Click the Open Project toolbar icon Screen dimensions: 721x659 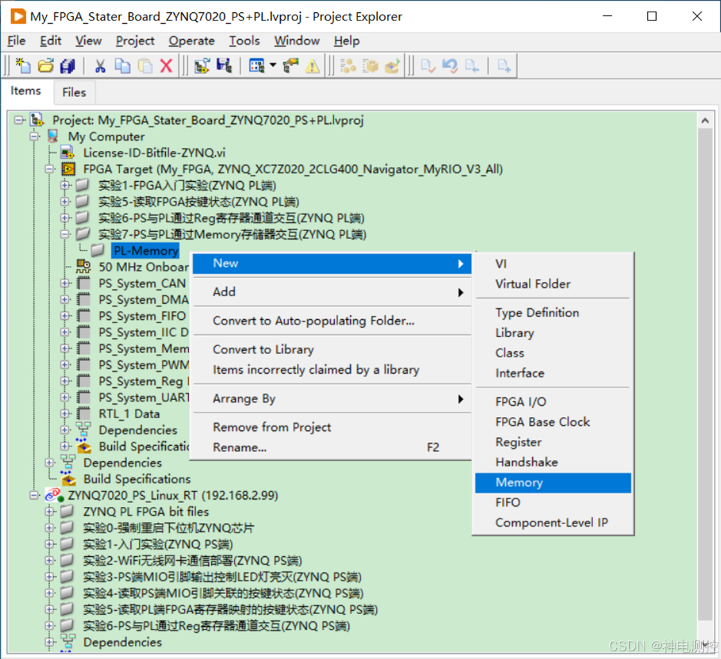click(46, 66)
